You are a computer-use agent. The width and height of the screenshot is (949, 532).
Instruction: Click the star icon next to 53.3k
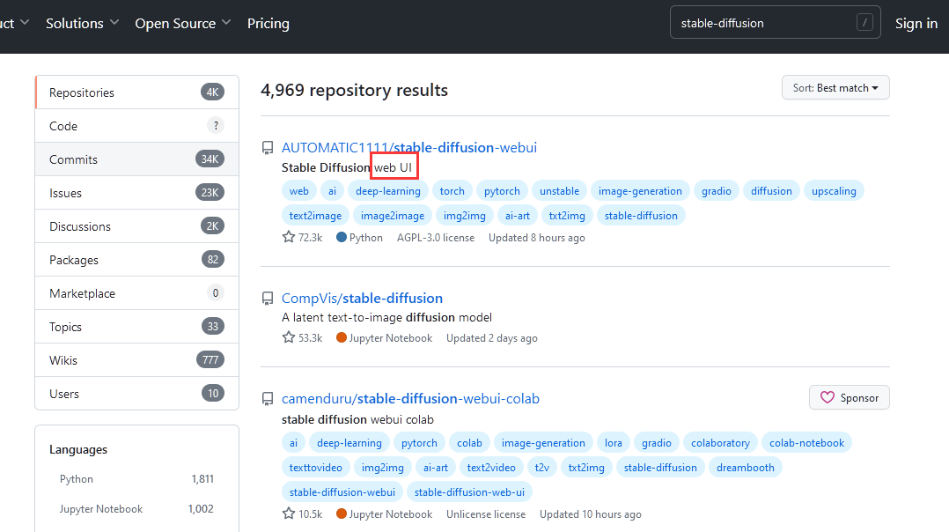[x=289, y=337]
